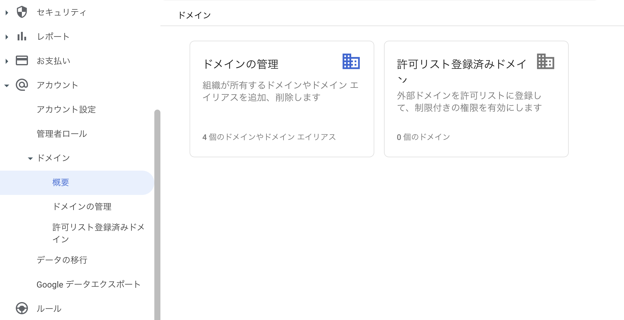624x320 pixels.
Task: Expand the セキュリティ section arrow
Action: [6, 12]
